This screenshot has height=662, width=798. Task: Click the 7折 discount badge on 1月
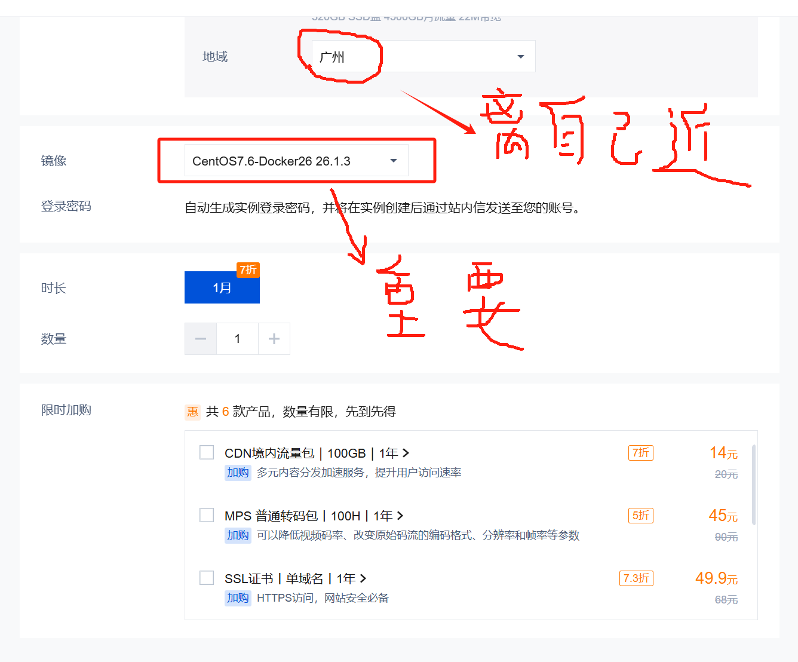[x=248, y=269]
